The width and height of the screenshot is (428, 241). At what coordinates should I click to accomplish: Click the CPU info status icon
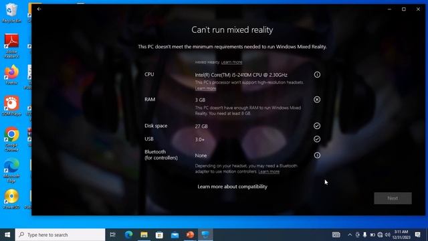tap(317, 74)
